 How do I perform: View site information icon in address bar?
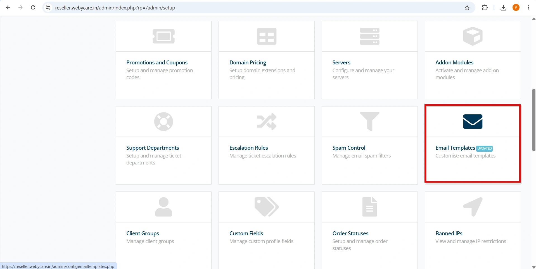pos(48,8)
